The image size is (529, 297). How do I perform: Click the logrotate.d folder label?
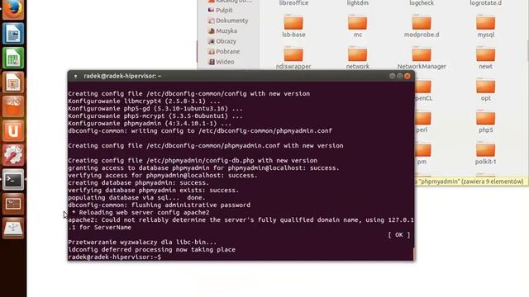[x=485, y=3]
